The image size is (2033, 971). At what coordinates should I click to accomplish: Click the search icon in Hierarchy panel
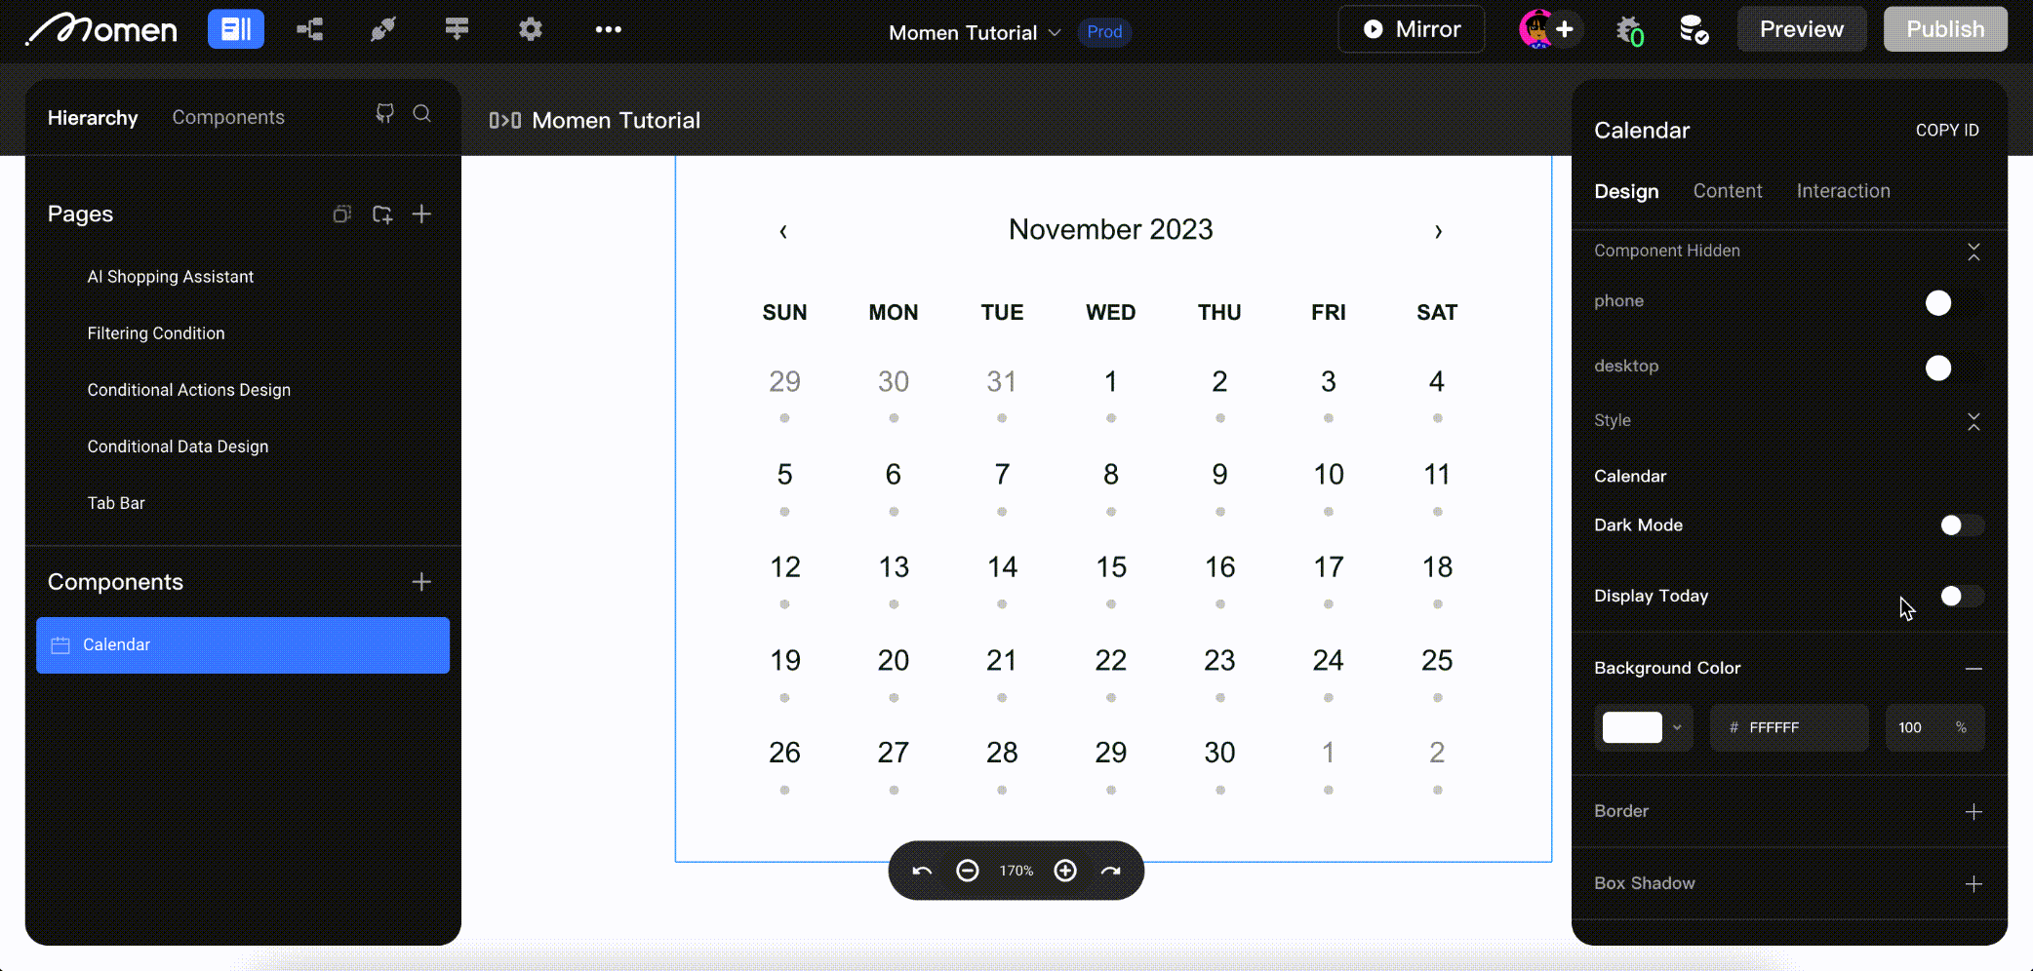[421, 114]
